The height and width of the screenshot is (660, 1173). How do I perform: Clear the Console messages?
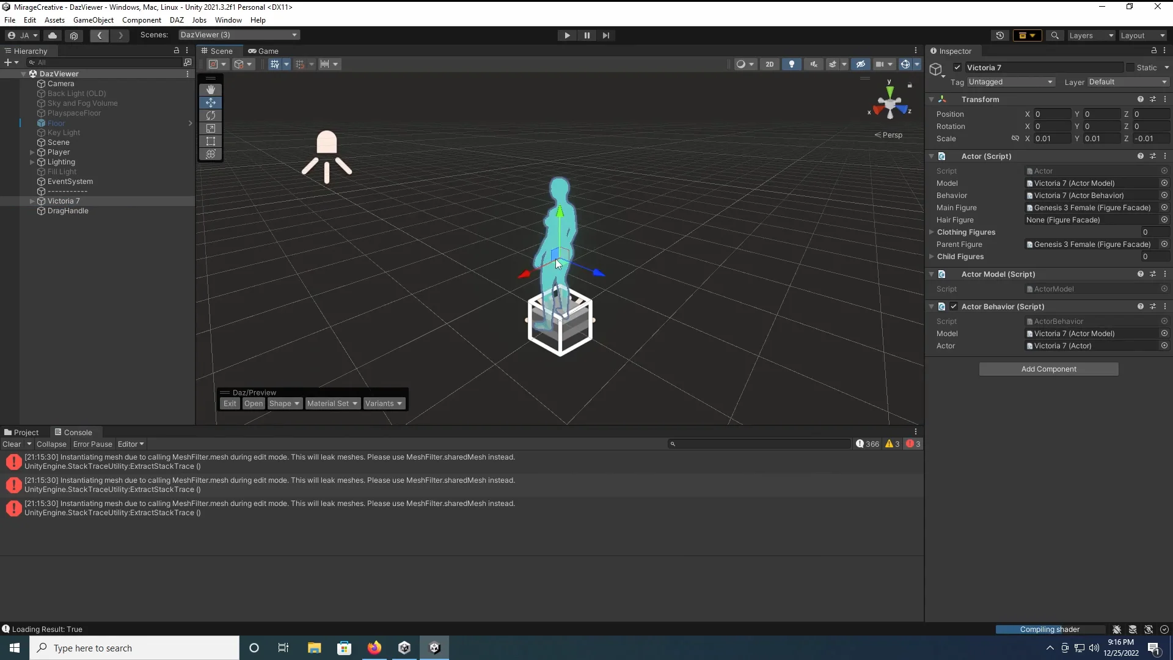tap(12, 444)
